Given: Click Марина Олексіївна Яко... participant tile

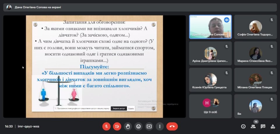Looking at the screenshot, I should [x=256, y=53].
